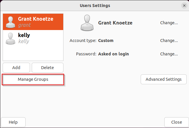Click the bold 'Custom' account type value
The height and width of the screenshot is (128, 189).
pos(106,41)
